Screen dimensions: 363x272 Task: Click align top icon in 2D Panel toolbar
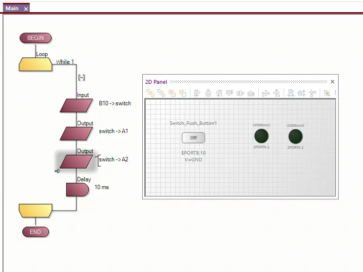point(229,93)
